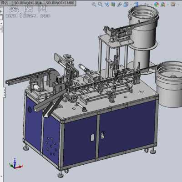Image resolution: width=182 pixels, height=182 pixels.
Task: Click the left panel collapse handle
Action: coord(5,92)
